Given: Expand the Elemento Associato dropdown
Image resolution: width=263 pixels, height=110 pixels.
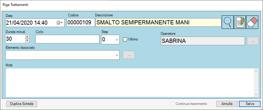Looking at the screenshot, I should 117,55.
